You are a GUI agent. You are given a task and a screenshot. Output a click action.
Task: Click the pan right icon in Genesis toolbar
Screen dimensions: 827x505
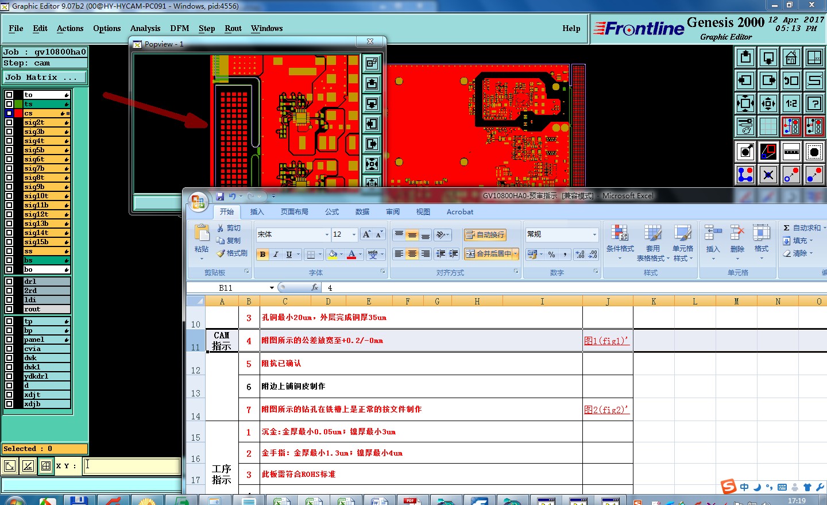tap(768, 80)
